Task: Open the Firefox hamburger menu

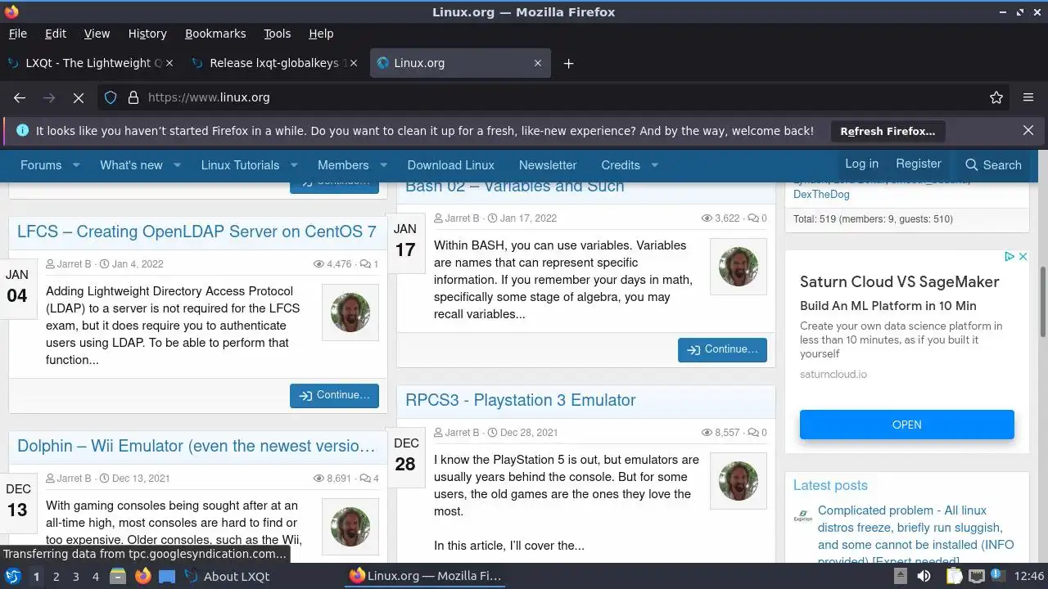Action: coord(1028,97)
